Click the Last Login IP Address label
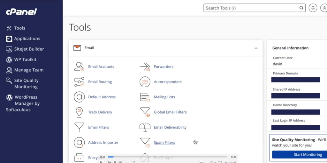 (x=289, y=120)
